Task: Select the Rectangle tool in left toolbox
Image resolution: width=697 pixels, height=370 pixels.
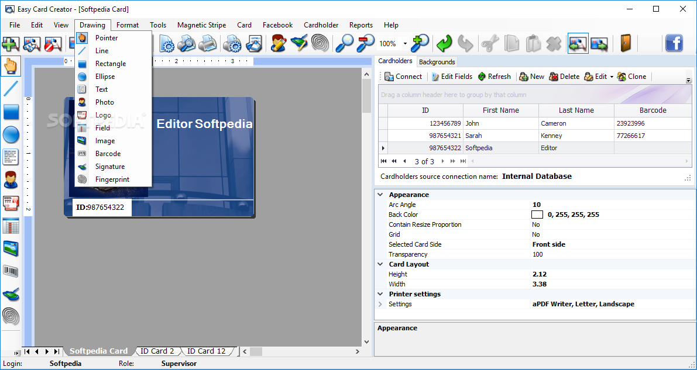Action: [x=11, y=112]
